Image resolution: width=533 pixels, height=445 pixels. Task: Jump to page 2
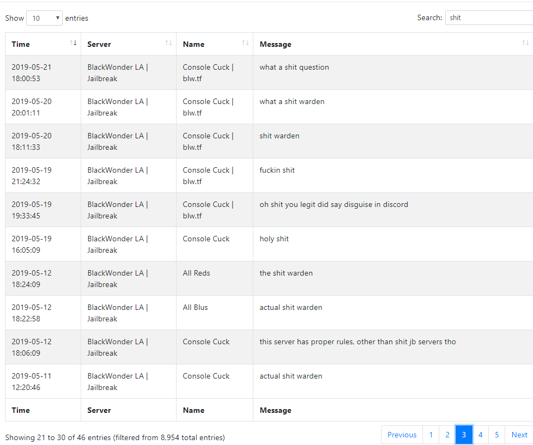(x=447, y=435)
